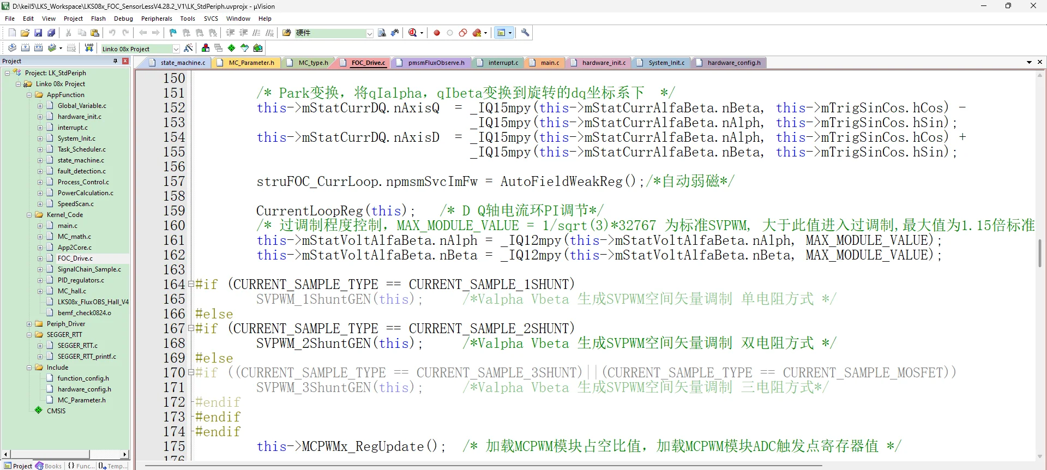Click the Manage Project Items icon
The image size is (1047, 470).
(x=206, y=48)
